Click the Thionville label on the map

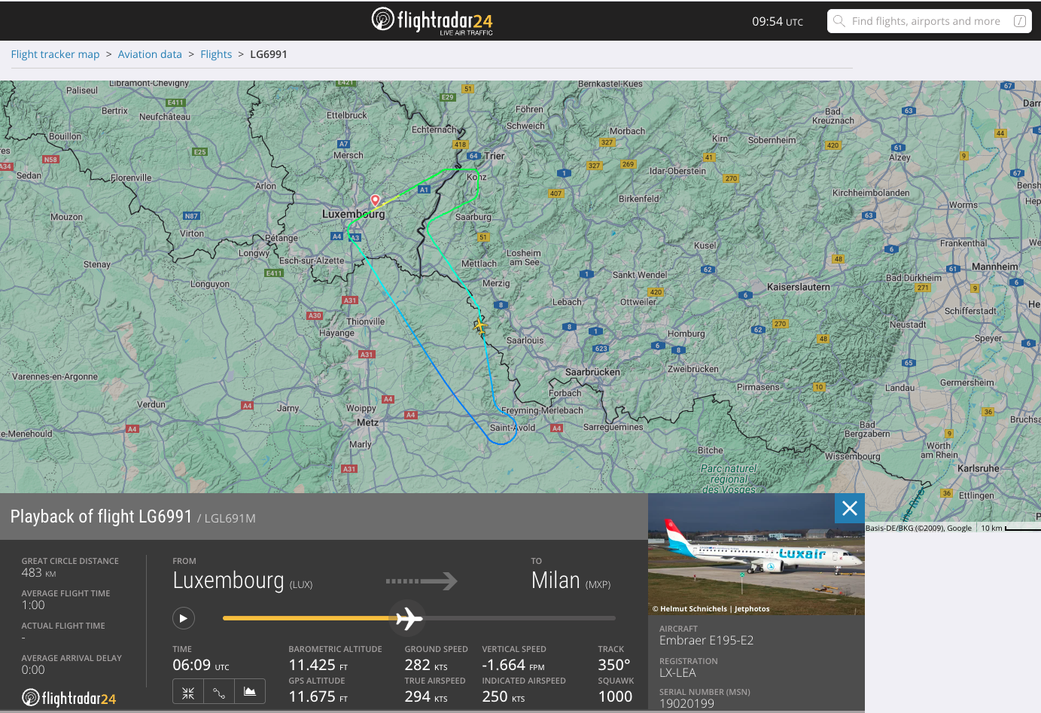point(366,321)
